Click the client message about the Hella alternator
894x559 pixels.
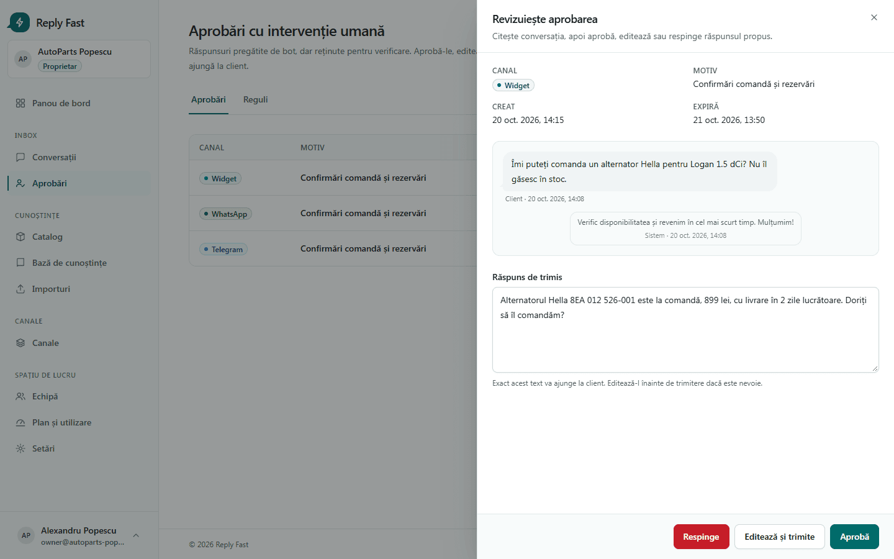(639, 171)
